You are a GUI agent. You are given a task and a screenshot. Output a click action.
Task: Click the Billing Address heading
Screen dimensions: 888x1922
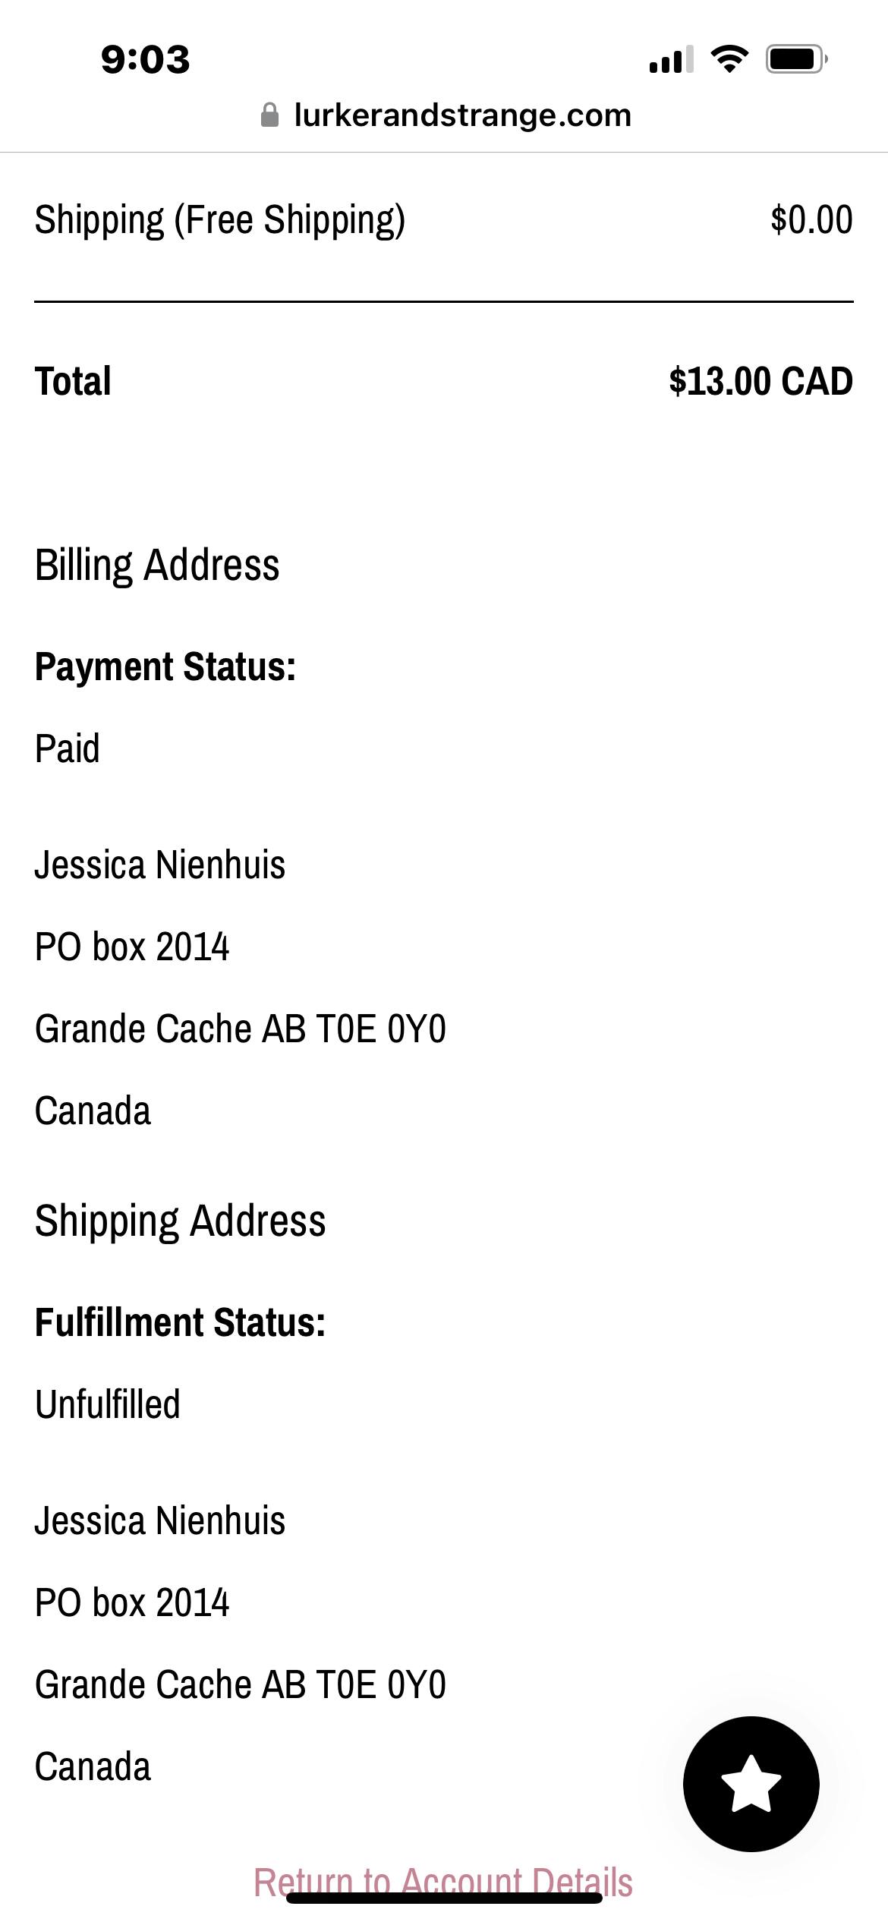(157, 565)
